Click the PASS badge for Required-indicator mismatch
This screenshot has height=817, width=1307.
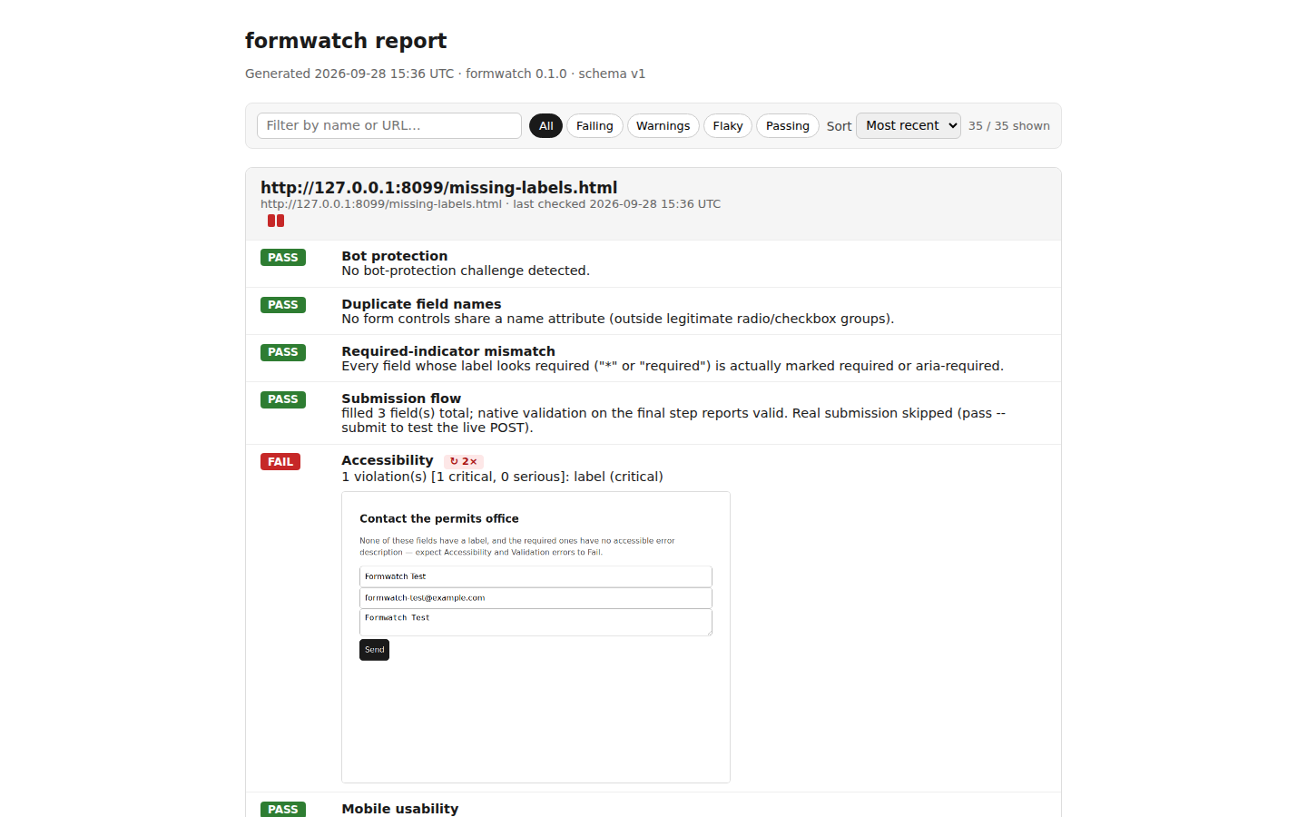[283, 352]
